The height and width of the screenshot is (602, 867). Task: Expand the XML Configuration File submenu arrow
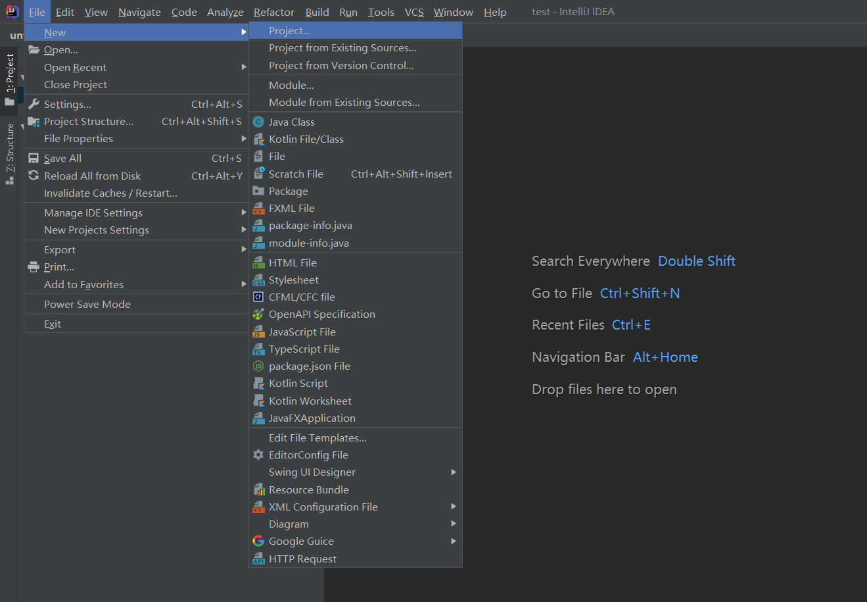(454, 507)
